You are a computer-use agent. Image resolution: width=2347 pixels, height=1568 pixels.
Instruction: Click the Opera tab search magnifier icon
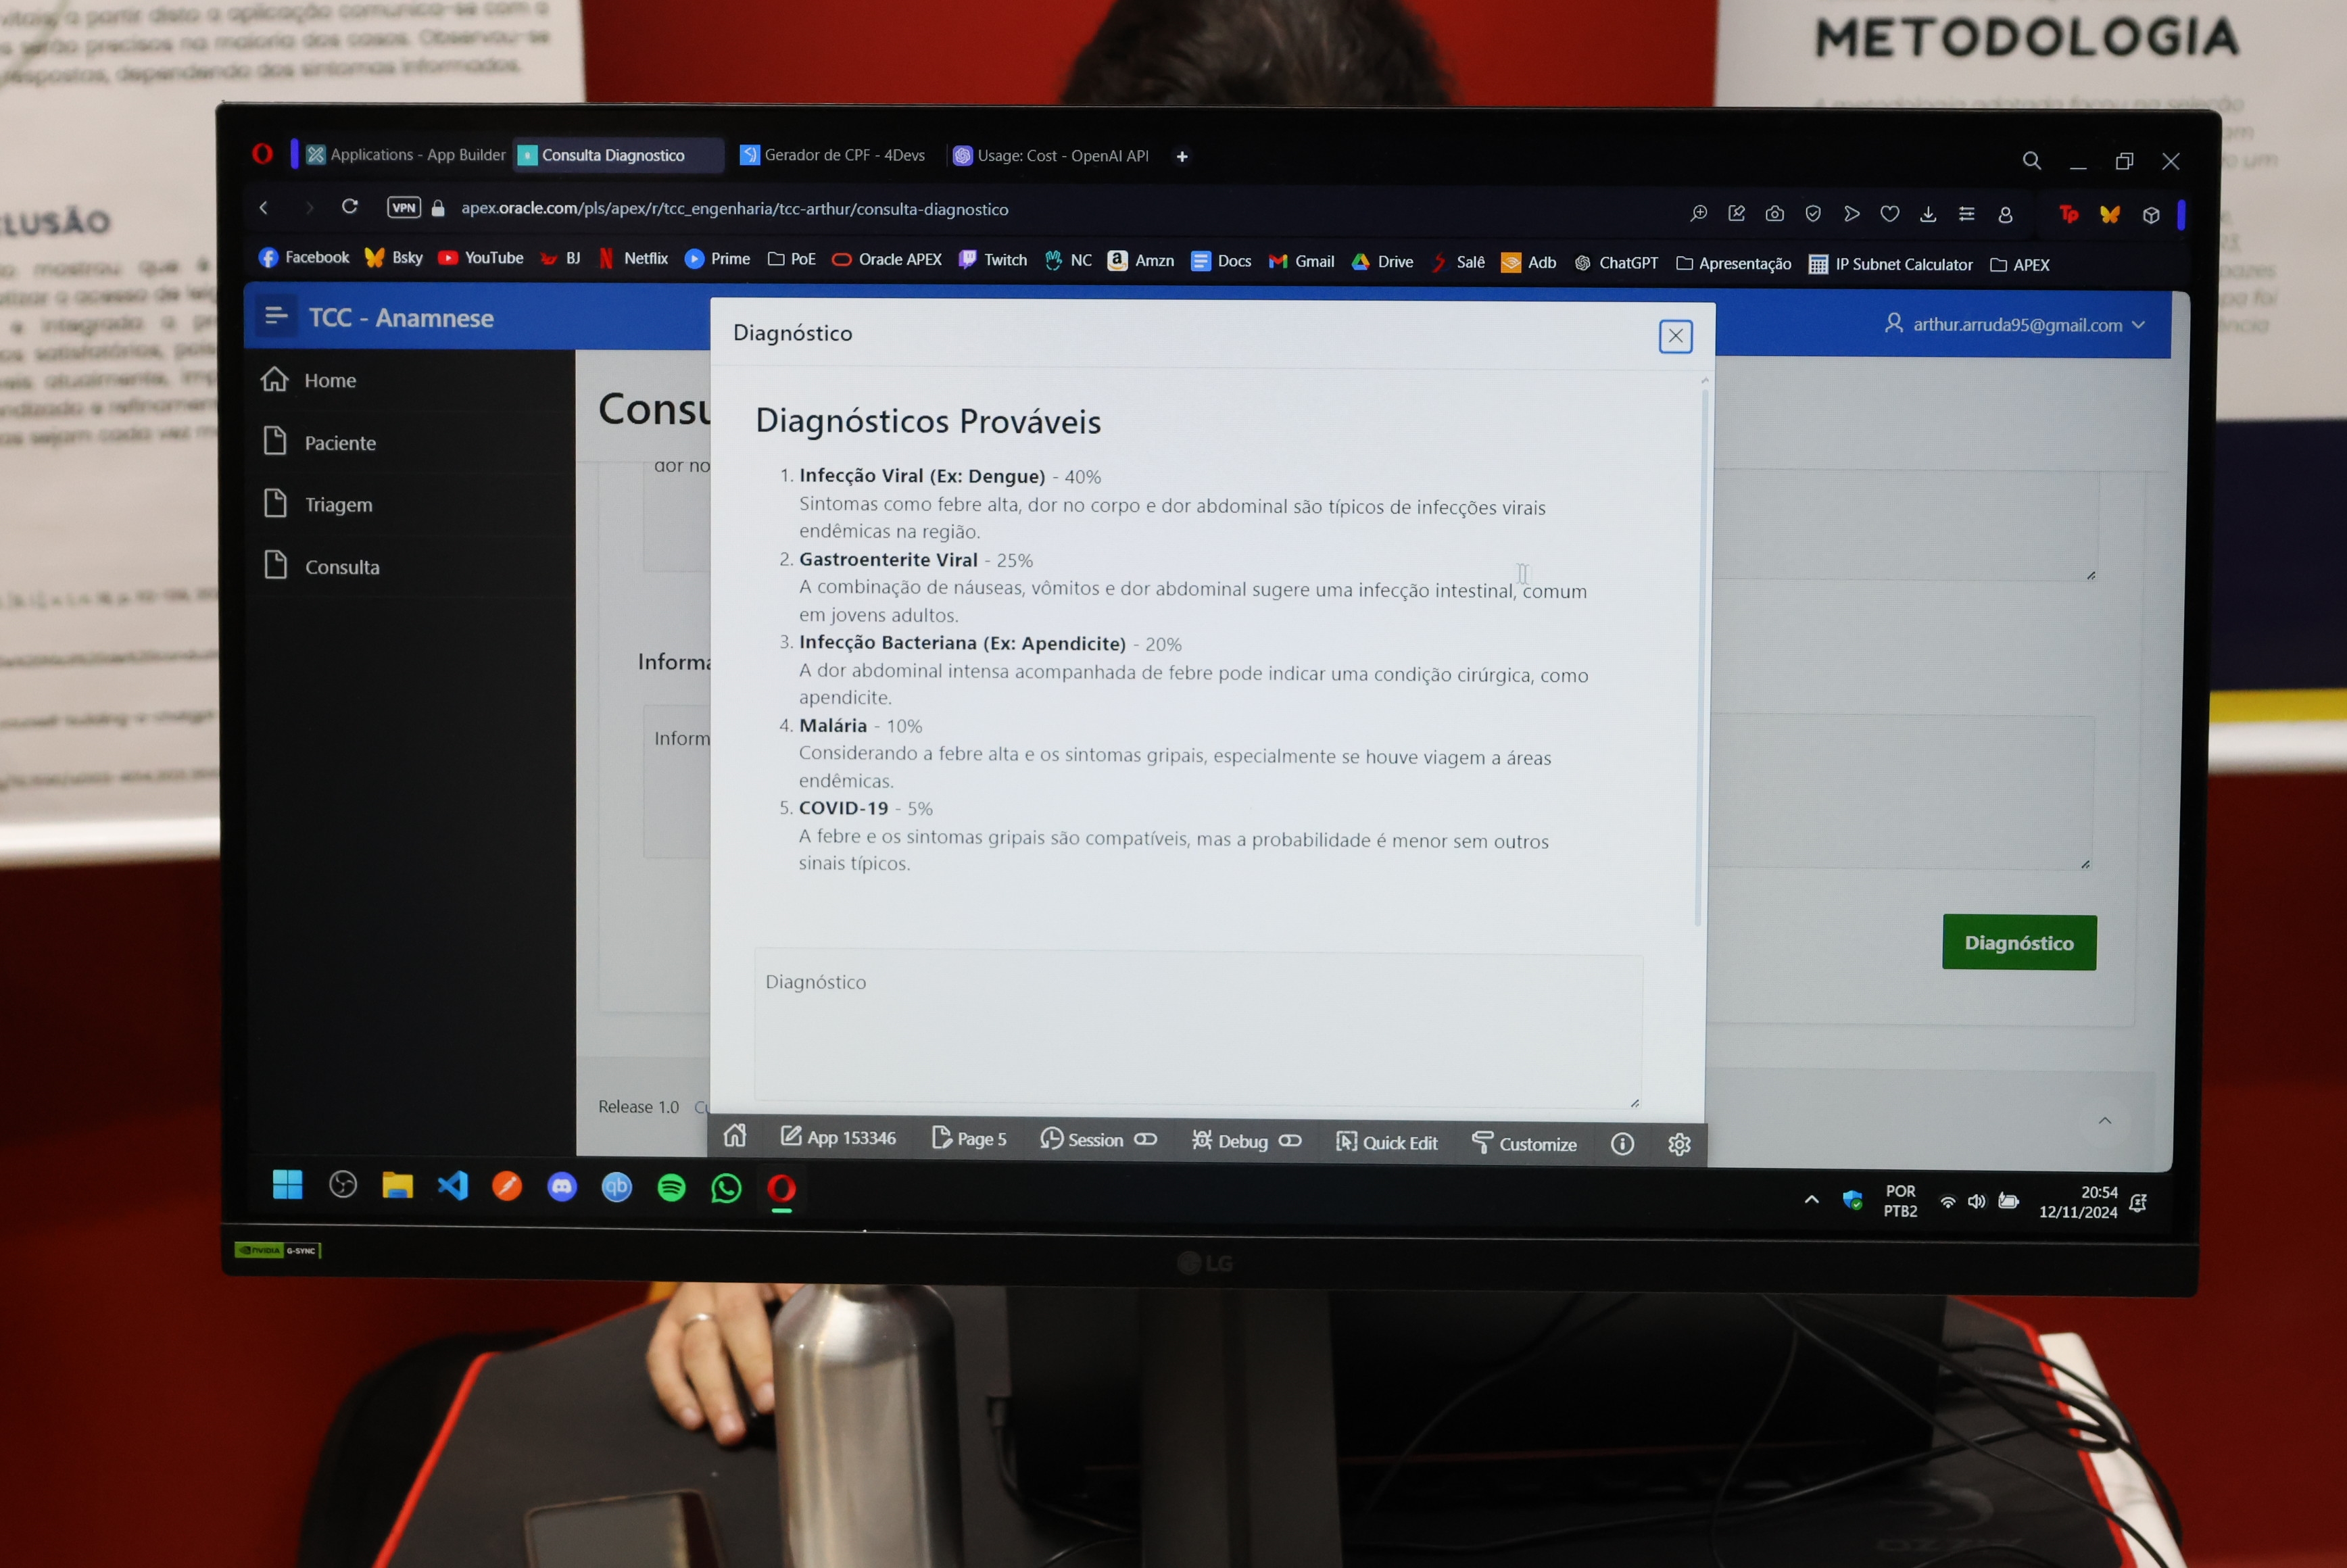[2031, 160]
